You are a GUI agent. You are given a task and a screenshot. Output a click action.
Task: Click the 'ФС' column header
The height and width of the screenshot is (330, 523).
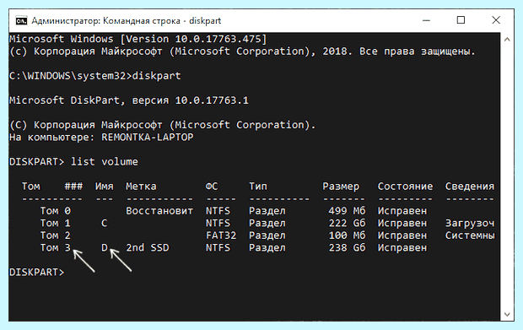212,187
